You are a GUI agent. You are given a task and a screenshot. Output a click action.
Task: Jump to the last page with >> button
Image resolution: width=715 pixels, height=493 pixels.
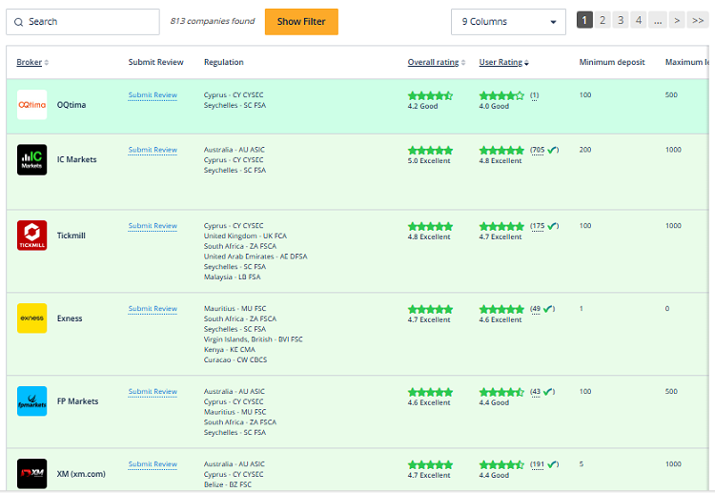point(698,20)
